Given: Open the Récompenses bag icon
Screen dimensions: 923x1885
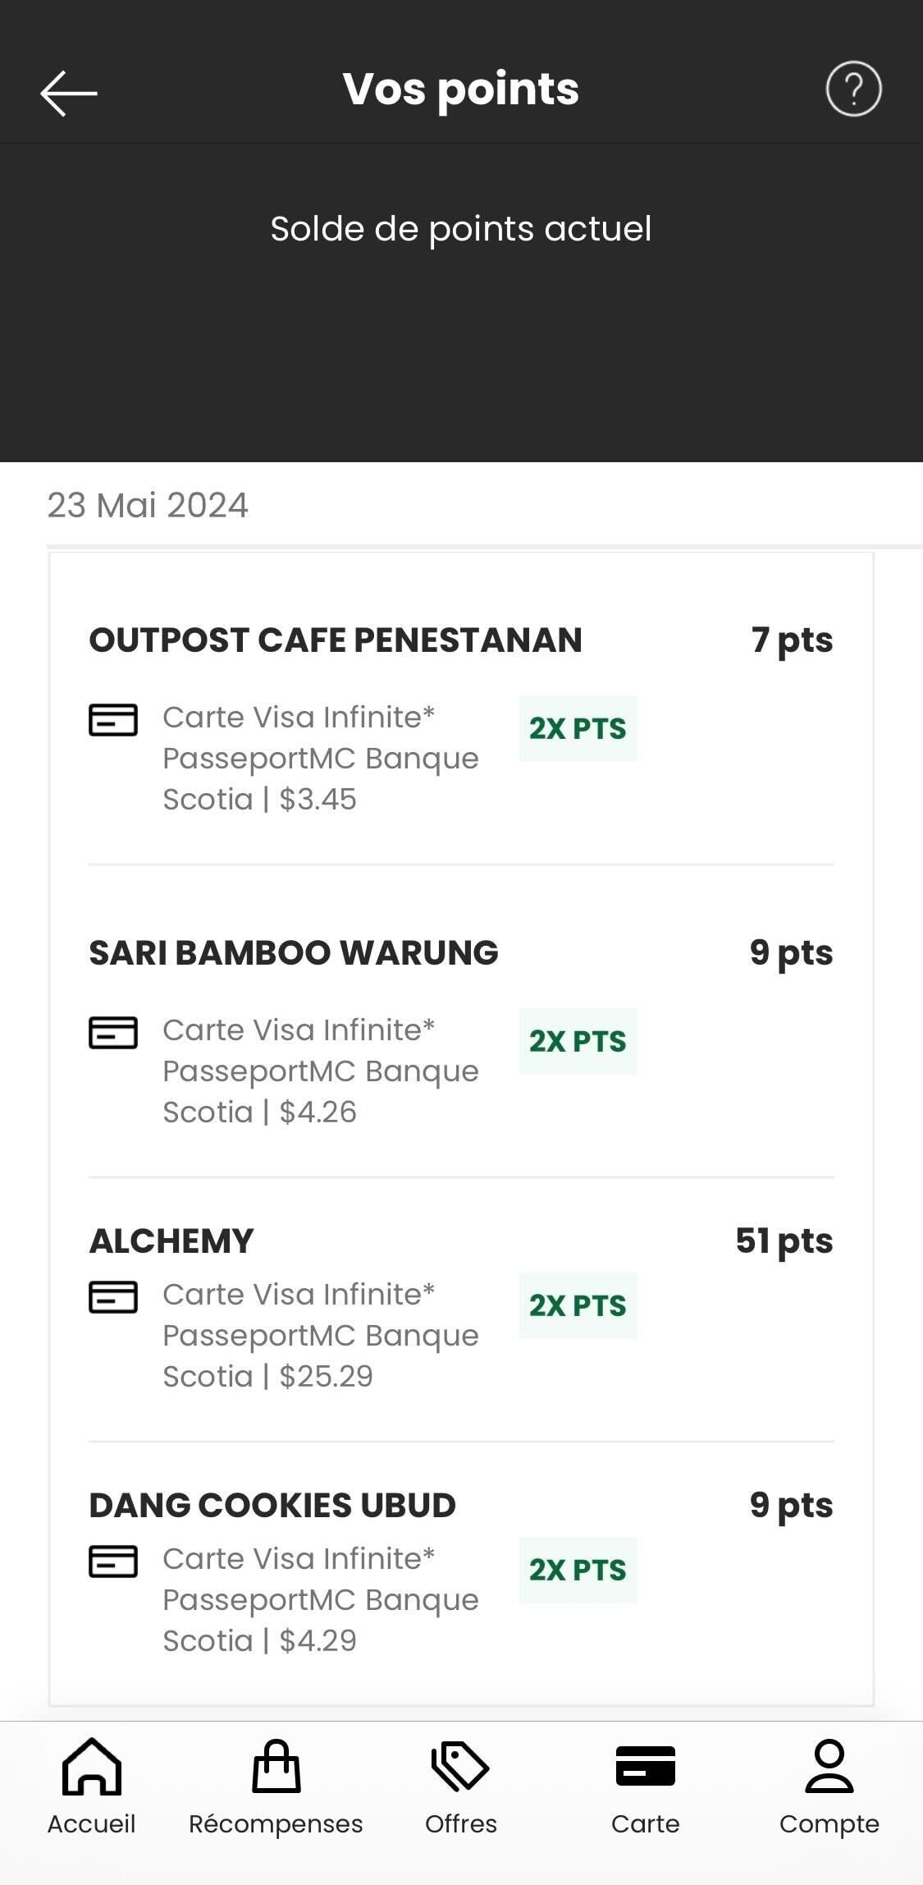Looking at the screenshot, I should tap(276, 1767).
